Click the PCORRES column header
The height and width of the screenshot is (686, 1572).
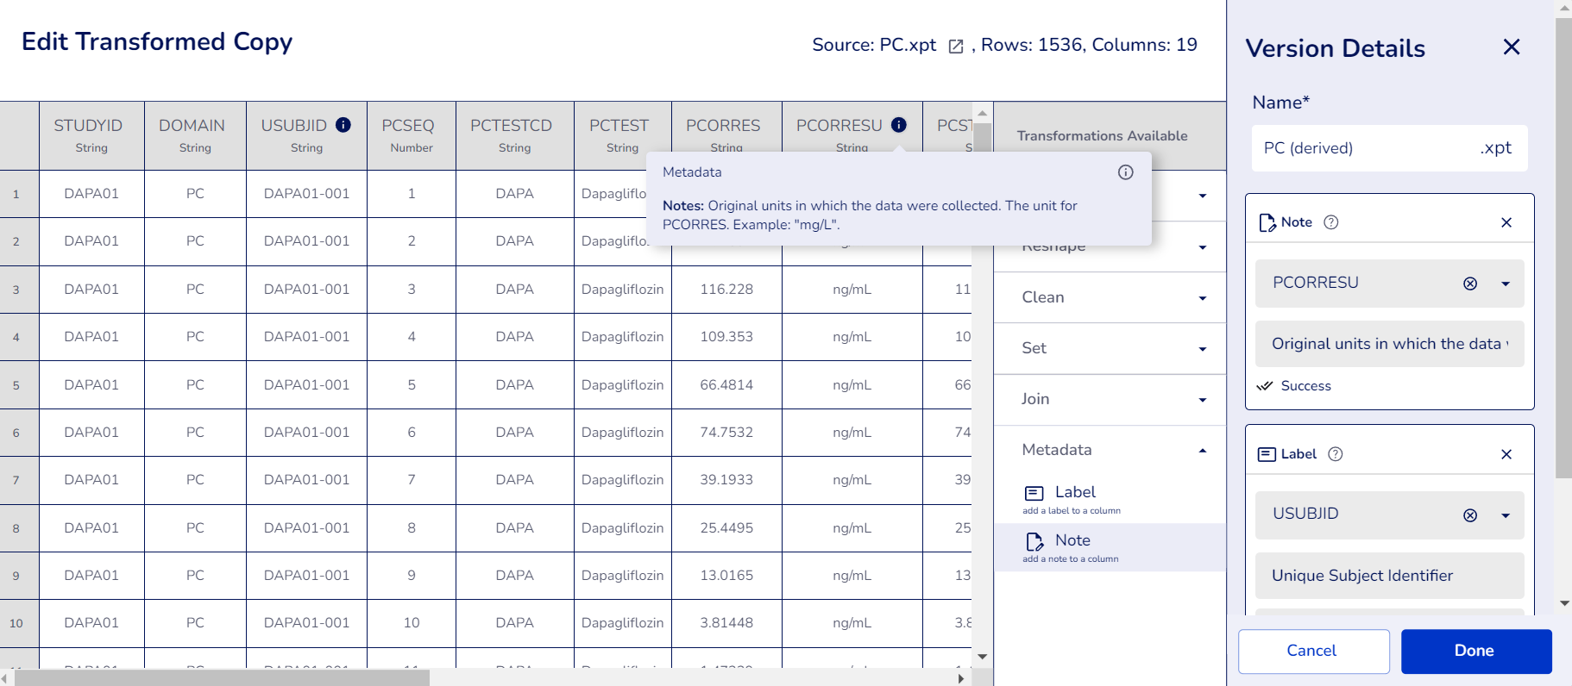click(x=726, y=127)
